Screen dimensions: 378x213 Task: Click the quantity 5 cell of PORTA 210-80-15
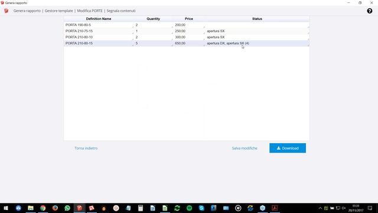pyautogui.click(x=154, y=43)
